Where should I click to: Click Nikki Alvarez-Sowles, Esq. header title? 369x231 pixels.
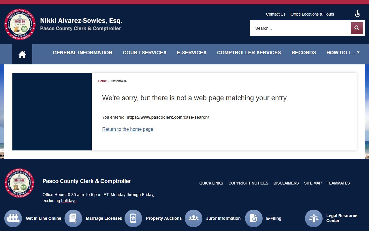pos(81,21)
